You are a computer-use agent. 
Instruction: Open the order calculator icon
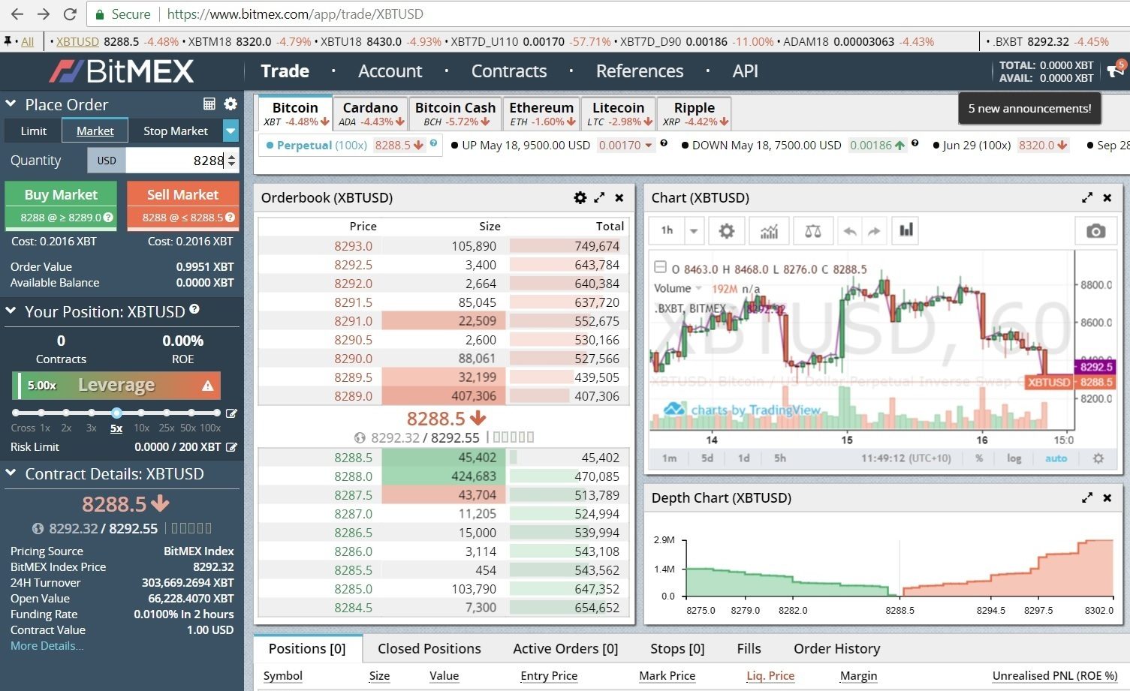point(209,104)
